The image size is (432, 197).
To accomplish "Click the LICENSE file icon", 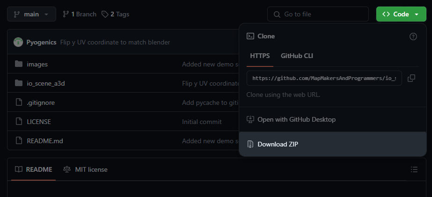I will click(x=19, y=122).
